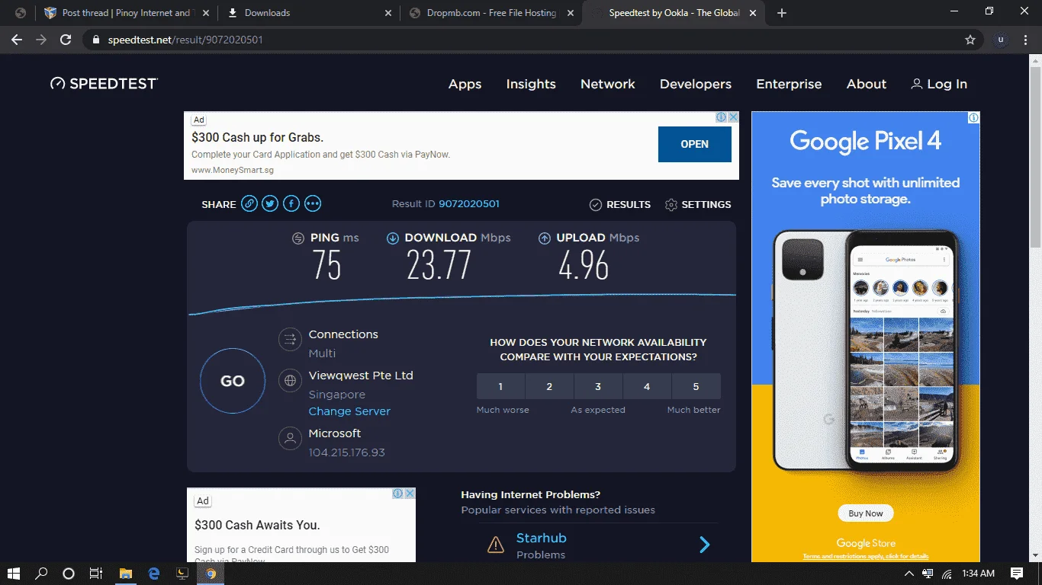Image resolution: width=1042 pixels, height=585 pixels.
Task: Open the Enterprise menu
Action: click(789, 85)
